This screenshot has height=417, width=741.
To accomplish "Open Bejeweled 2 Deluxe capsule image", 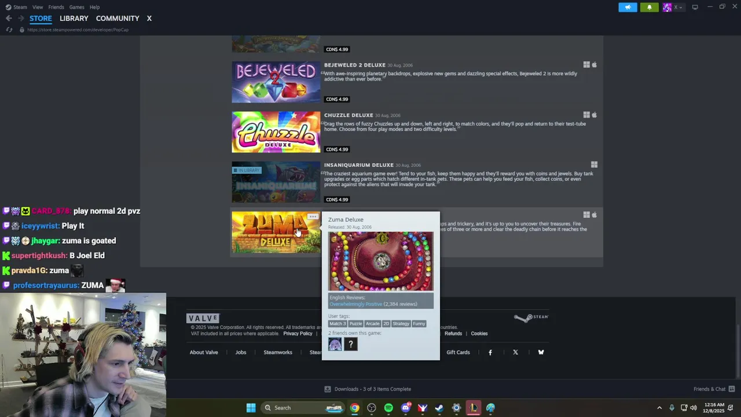I will coord(276,82).
